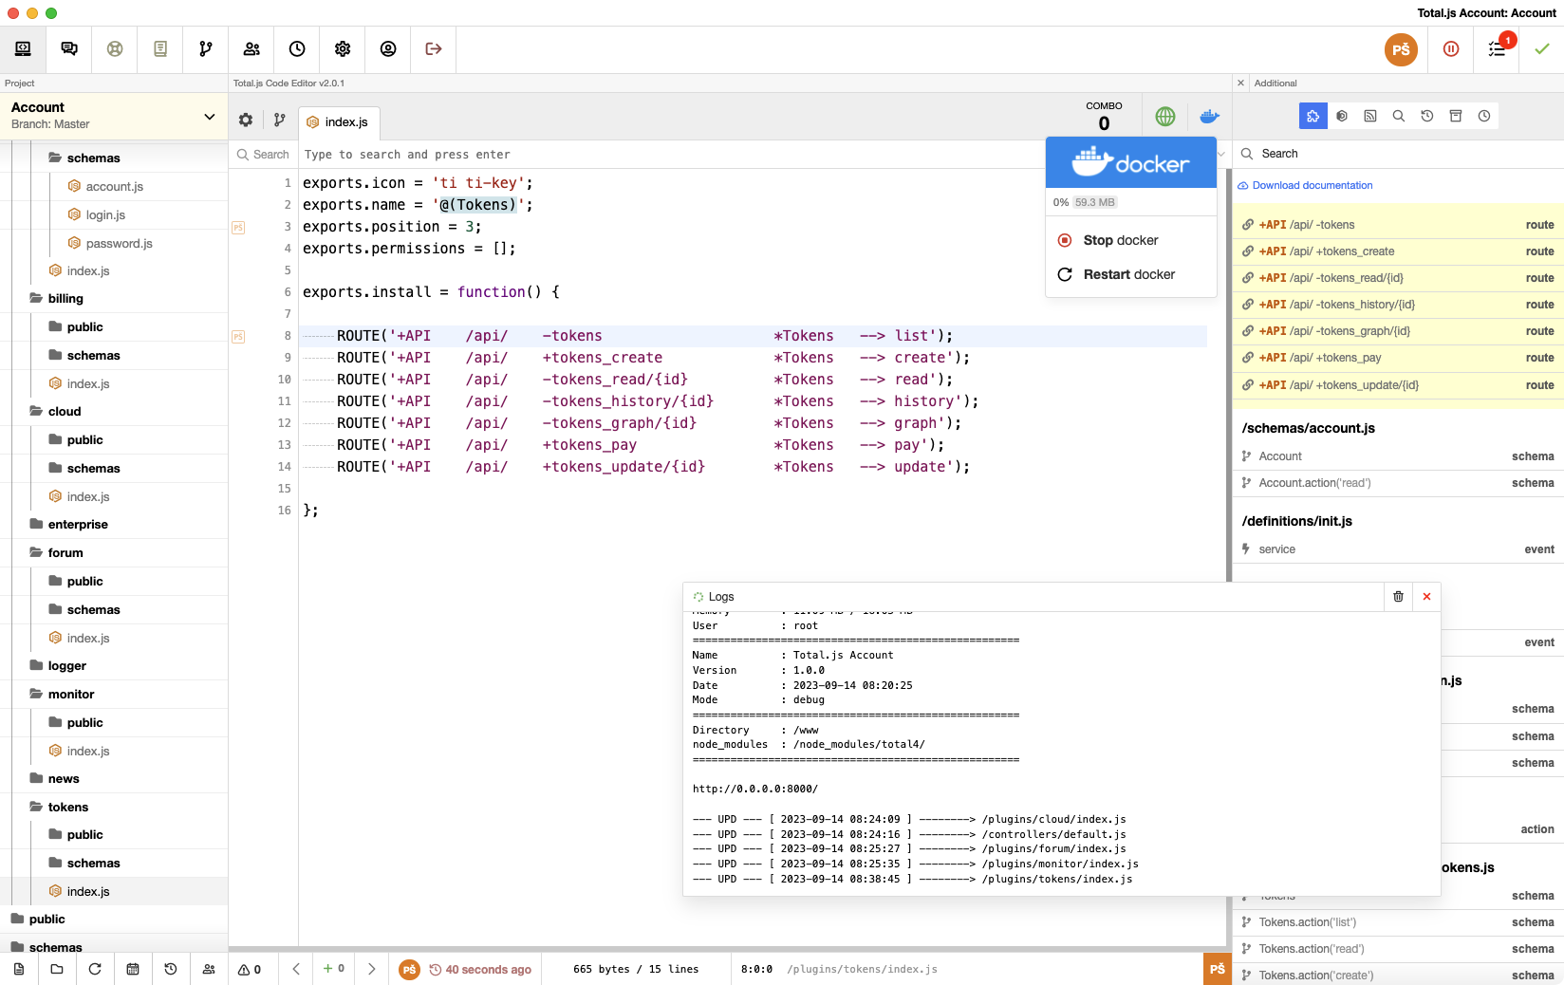
Task: Open the users group icon in top toolbar
Action: [x=251, y=49]
